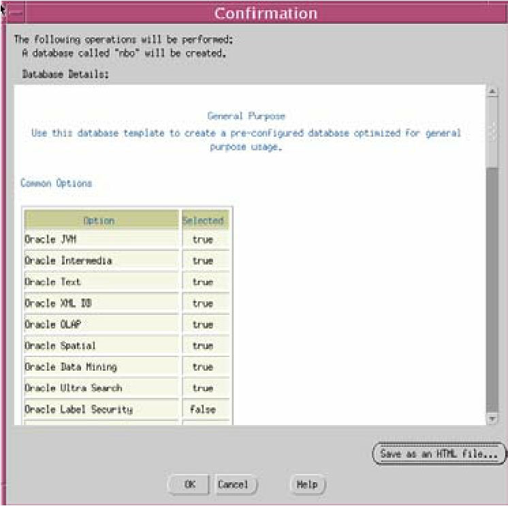Select the Oracle XML DB row

click(101, 303)
